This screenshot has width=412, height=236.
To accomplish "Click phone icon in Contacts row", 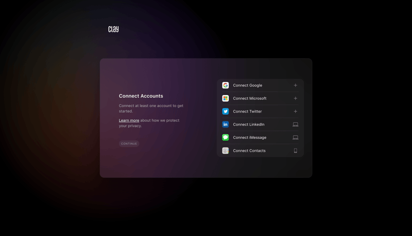I will pyautogui.click(x=295, y=151).
